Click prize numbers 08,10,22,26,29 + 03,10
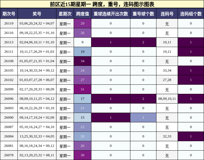The width and height of the screenshot is (204, 160). click(x=37, y=108)
